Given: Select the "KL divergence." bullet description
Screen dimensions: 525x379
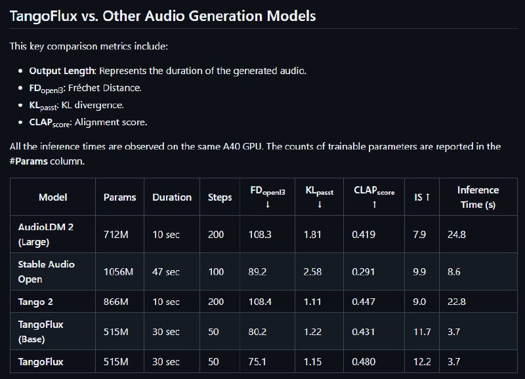Looking at the screenshot, I should point(93,105).
